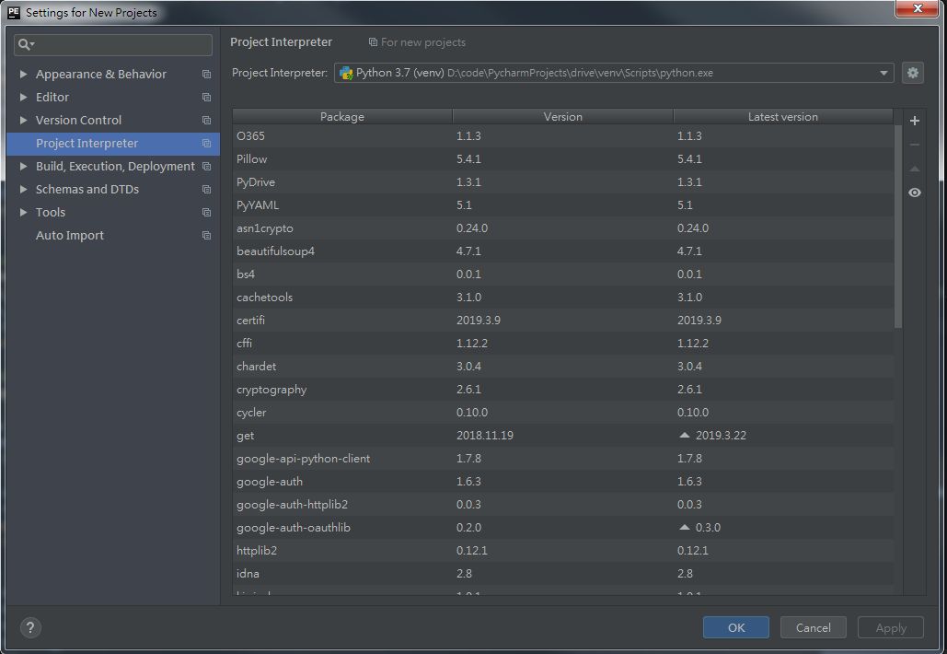Screen dimensions: 947x654
Task: Click the upgrade arrow next to 2019.3.22
Action: 684,435
